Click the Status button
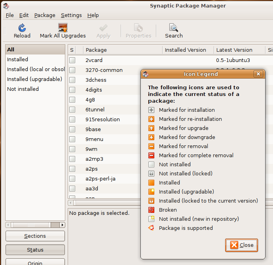The height and width of the screenshot is (265, 273). coord(35,250)
